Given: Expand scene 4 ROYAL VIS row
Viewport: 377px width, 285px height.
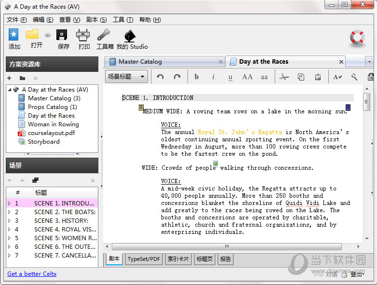Looking at the screenshot, I should click(x=9, y=230).
